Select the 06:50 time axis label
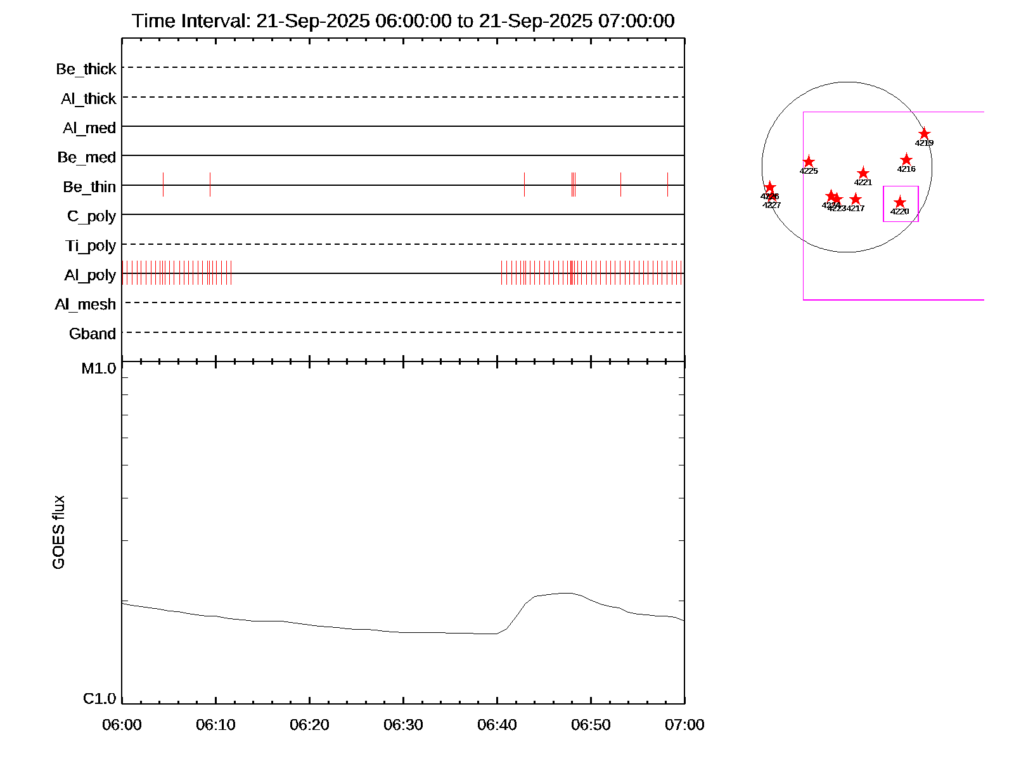Screen dimensions: 1014x761 coord(591,725)
